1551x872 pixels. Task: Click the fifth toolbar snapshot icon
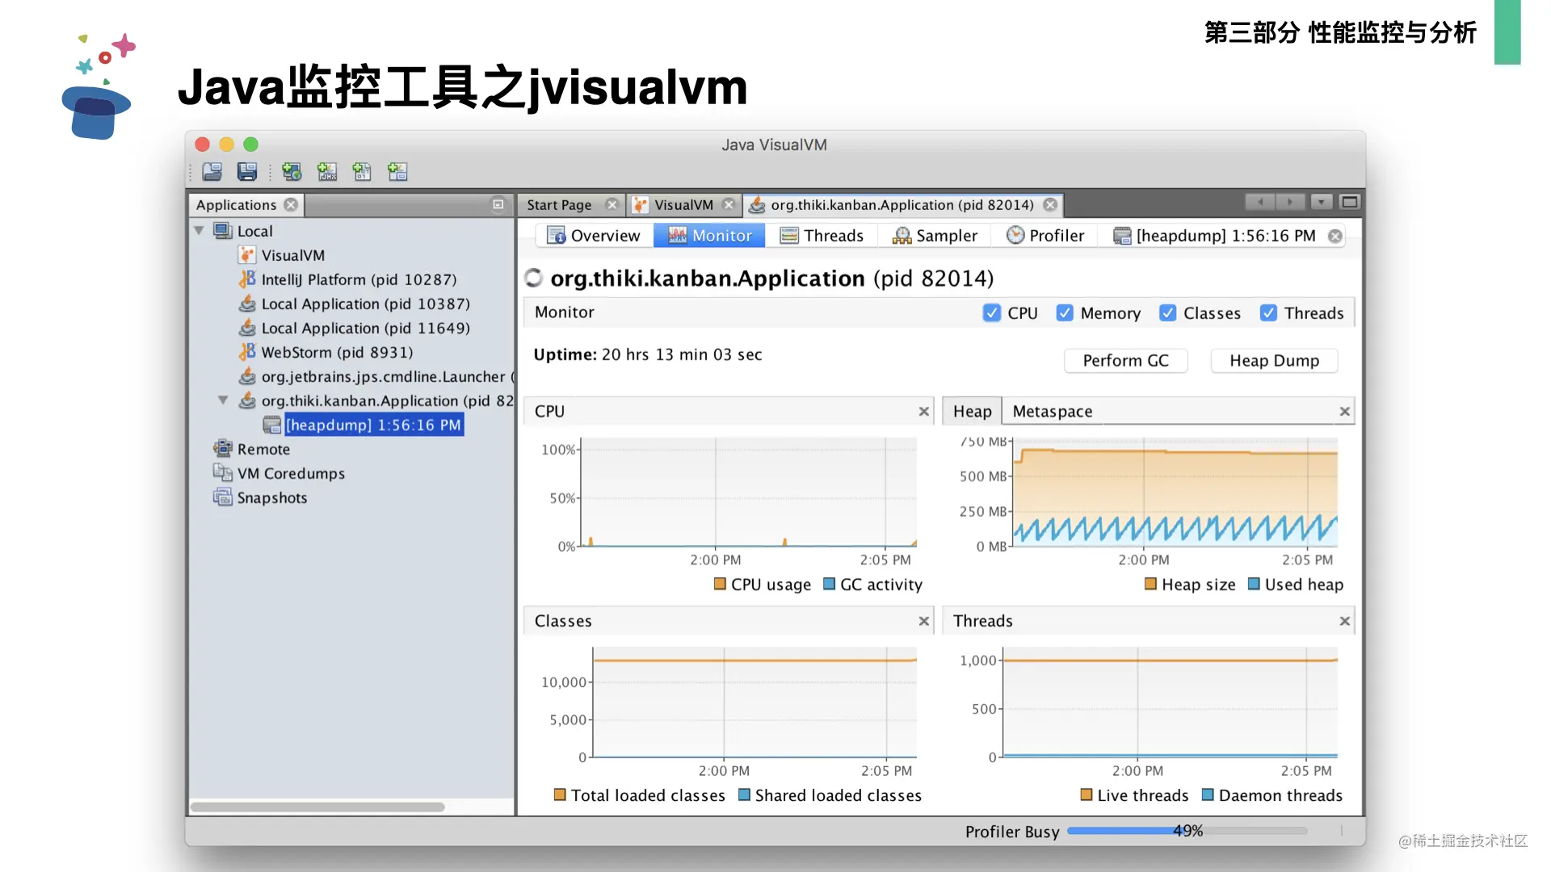click(397, 172)
